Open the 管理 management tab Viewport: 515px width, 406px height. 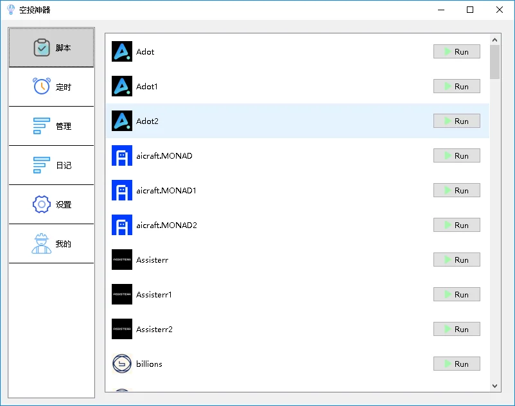pyautogui.click(x=51, y=126)
